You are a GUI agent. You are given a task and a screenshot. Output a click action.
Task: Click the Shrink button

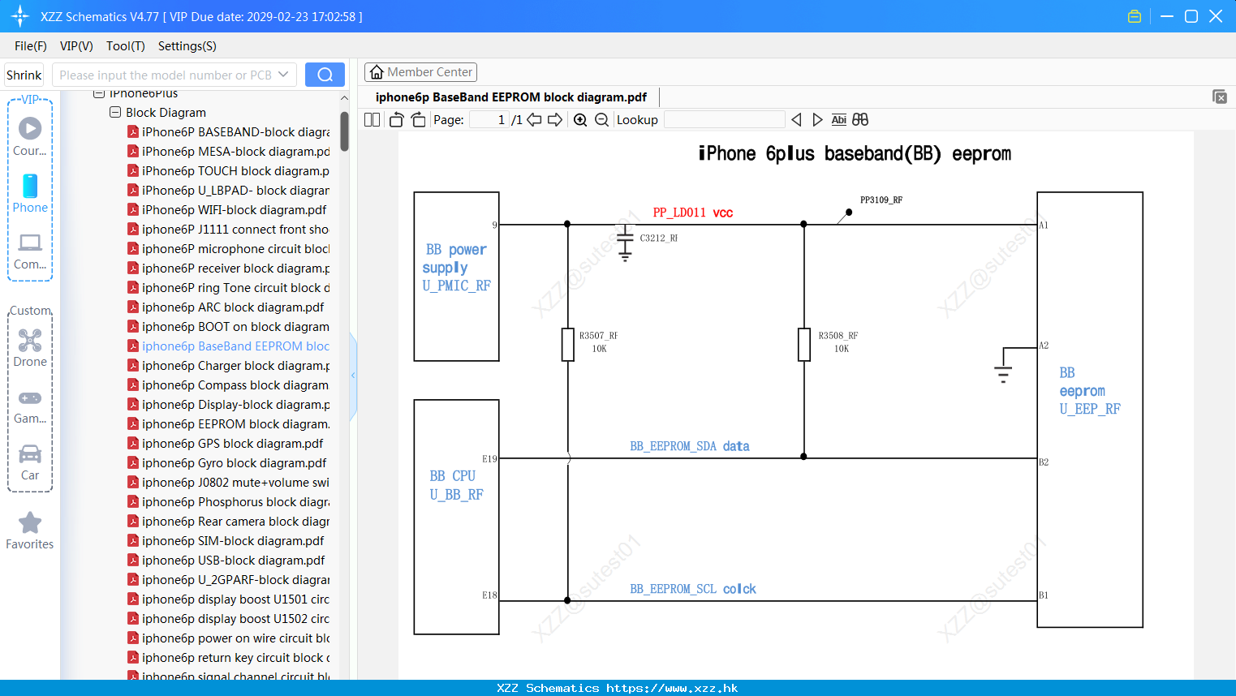(24, 75)
